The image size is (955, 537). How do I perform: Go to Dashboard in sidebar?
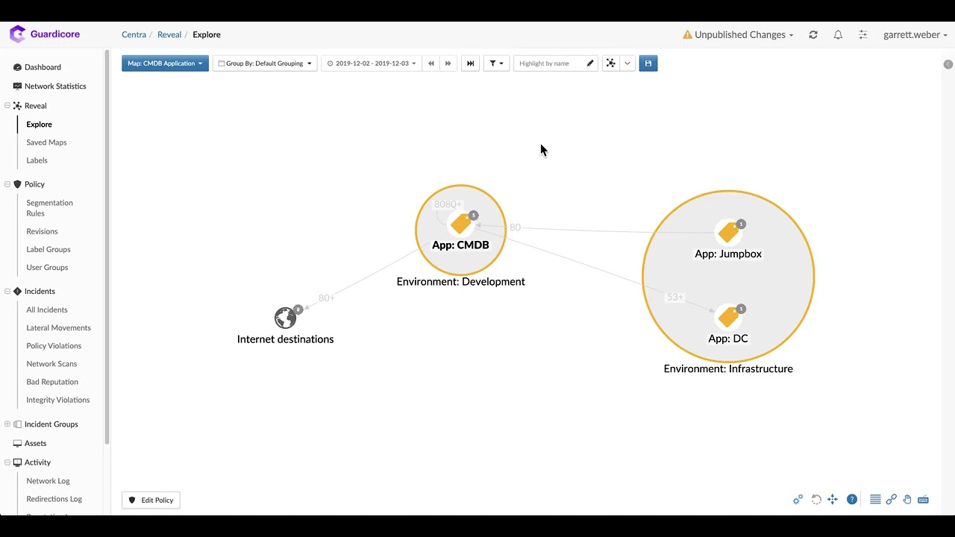tap(43, 67)
